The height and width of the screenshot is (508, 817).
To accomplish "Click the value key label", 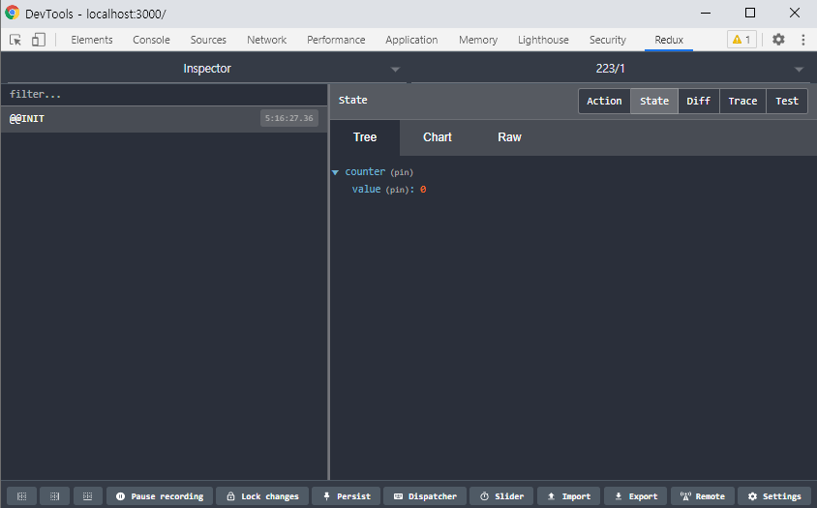I will pyautogui.click(x=366, y=189).
